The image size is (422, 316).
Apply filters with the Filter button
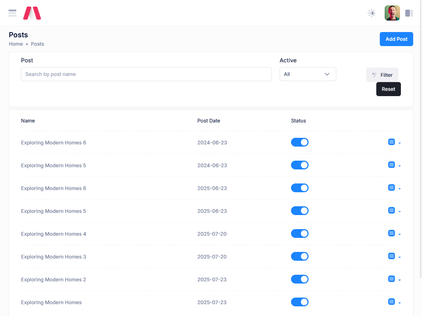(382, 75)
